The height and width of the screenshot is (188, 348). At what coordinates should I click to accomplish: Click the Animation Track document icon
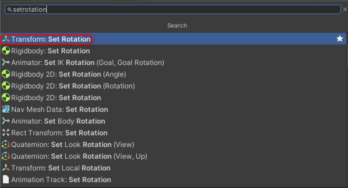(6, 180)
